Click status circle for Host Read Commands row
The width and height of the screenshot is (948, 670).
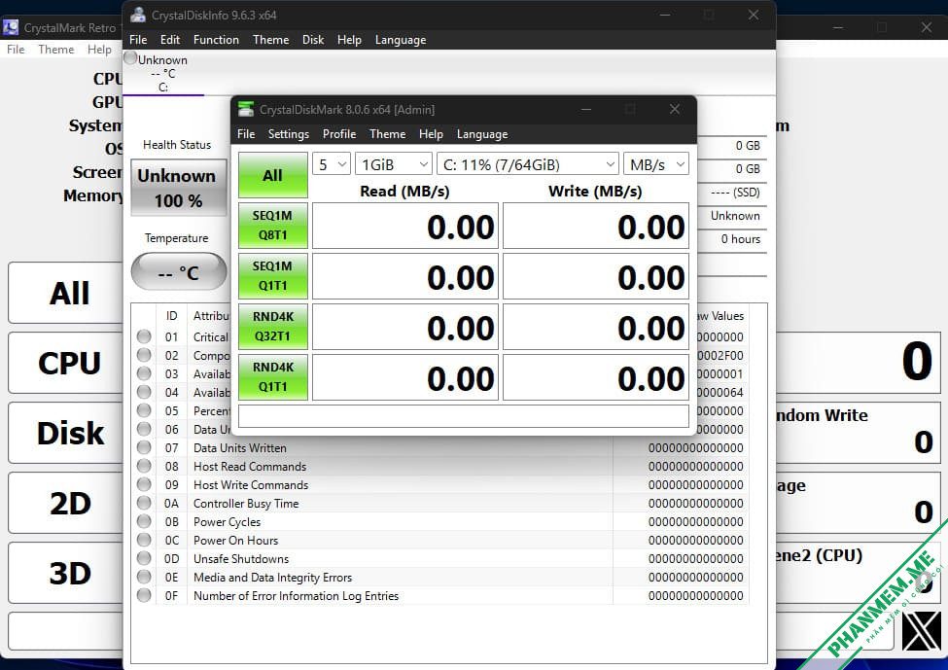pyautogui.click(x=144, y=466)
